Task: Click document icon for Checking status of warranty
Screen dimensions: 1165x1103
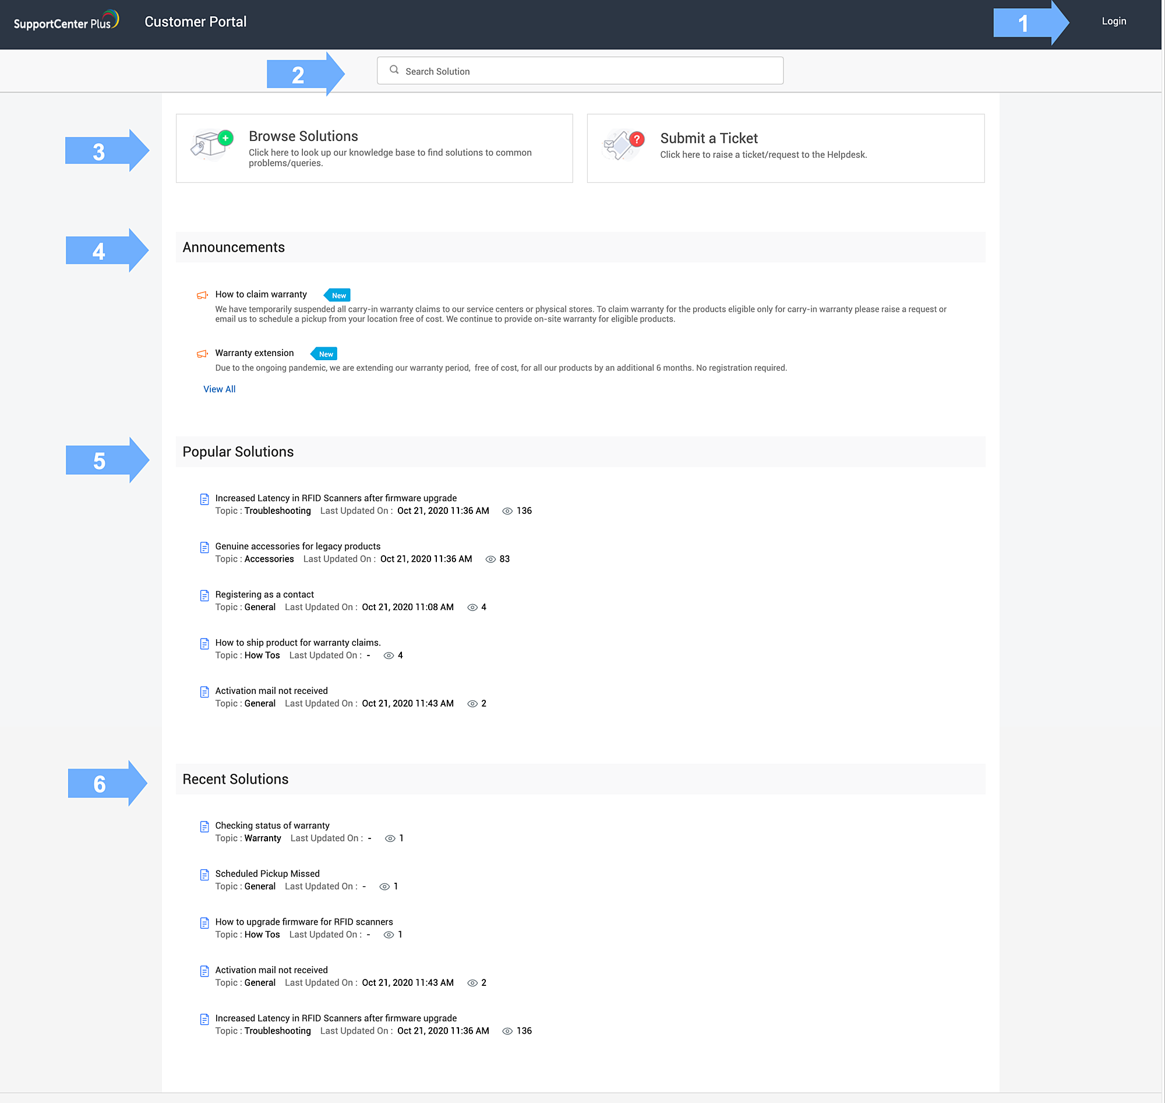Action: [x=204, y=827]
